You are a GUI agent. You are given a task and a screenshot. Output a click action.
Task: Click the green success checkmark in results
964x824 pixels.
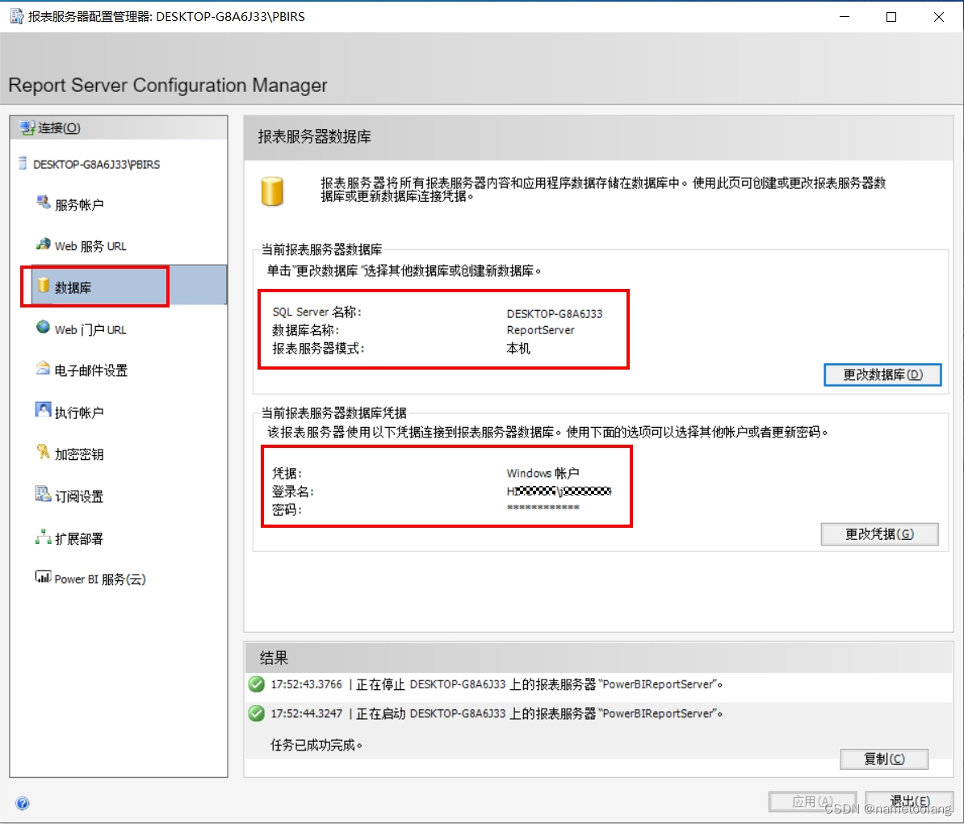(x=256, y=684)
